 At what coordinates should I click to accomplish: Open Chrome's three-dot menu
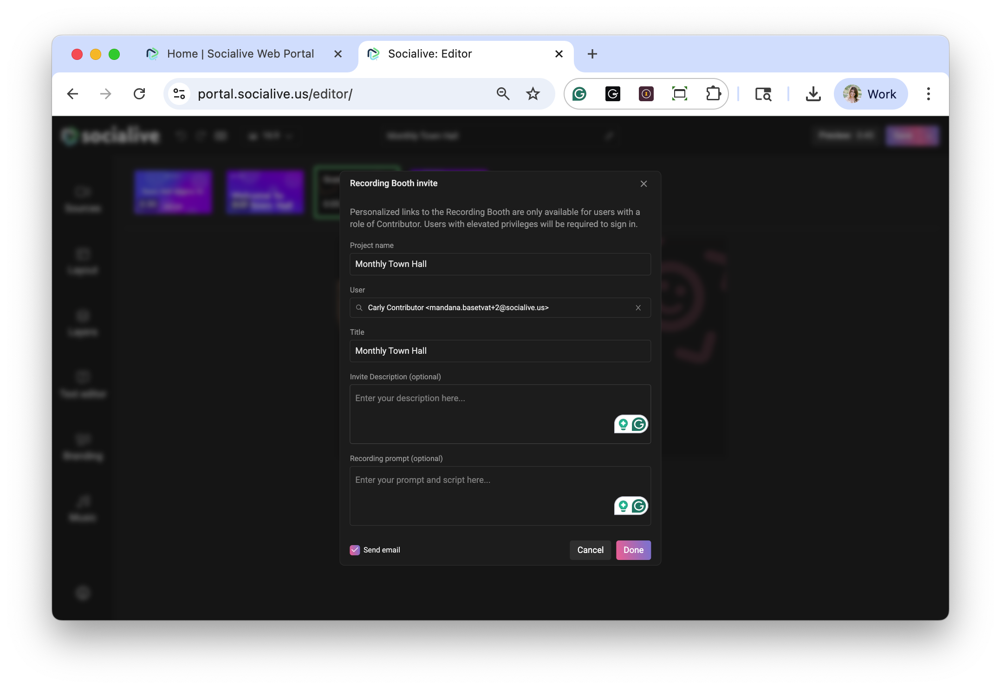[928, 94]
